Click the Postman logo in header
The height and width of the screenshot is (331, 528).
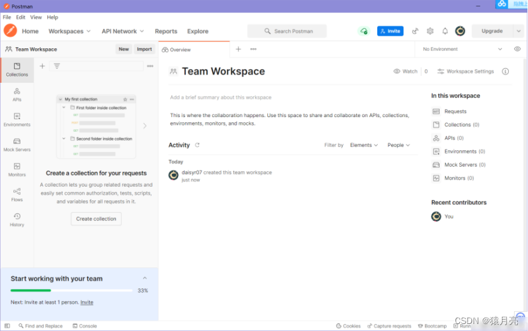pyautogui.click(x=10, y=31)
